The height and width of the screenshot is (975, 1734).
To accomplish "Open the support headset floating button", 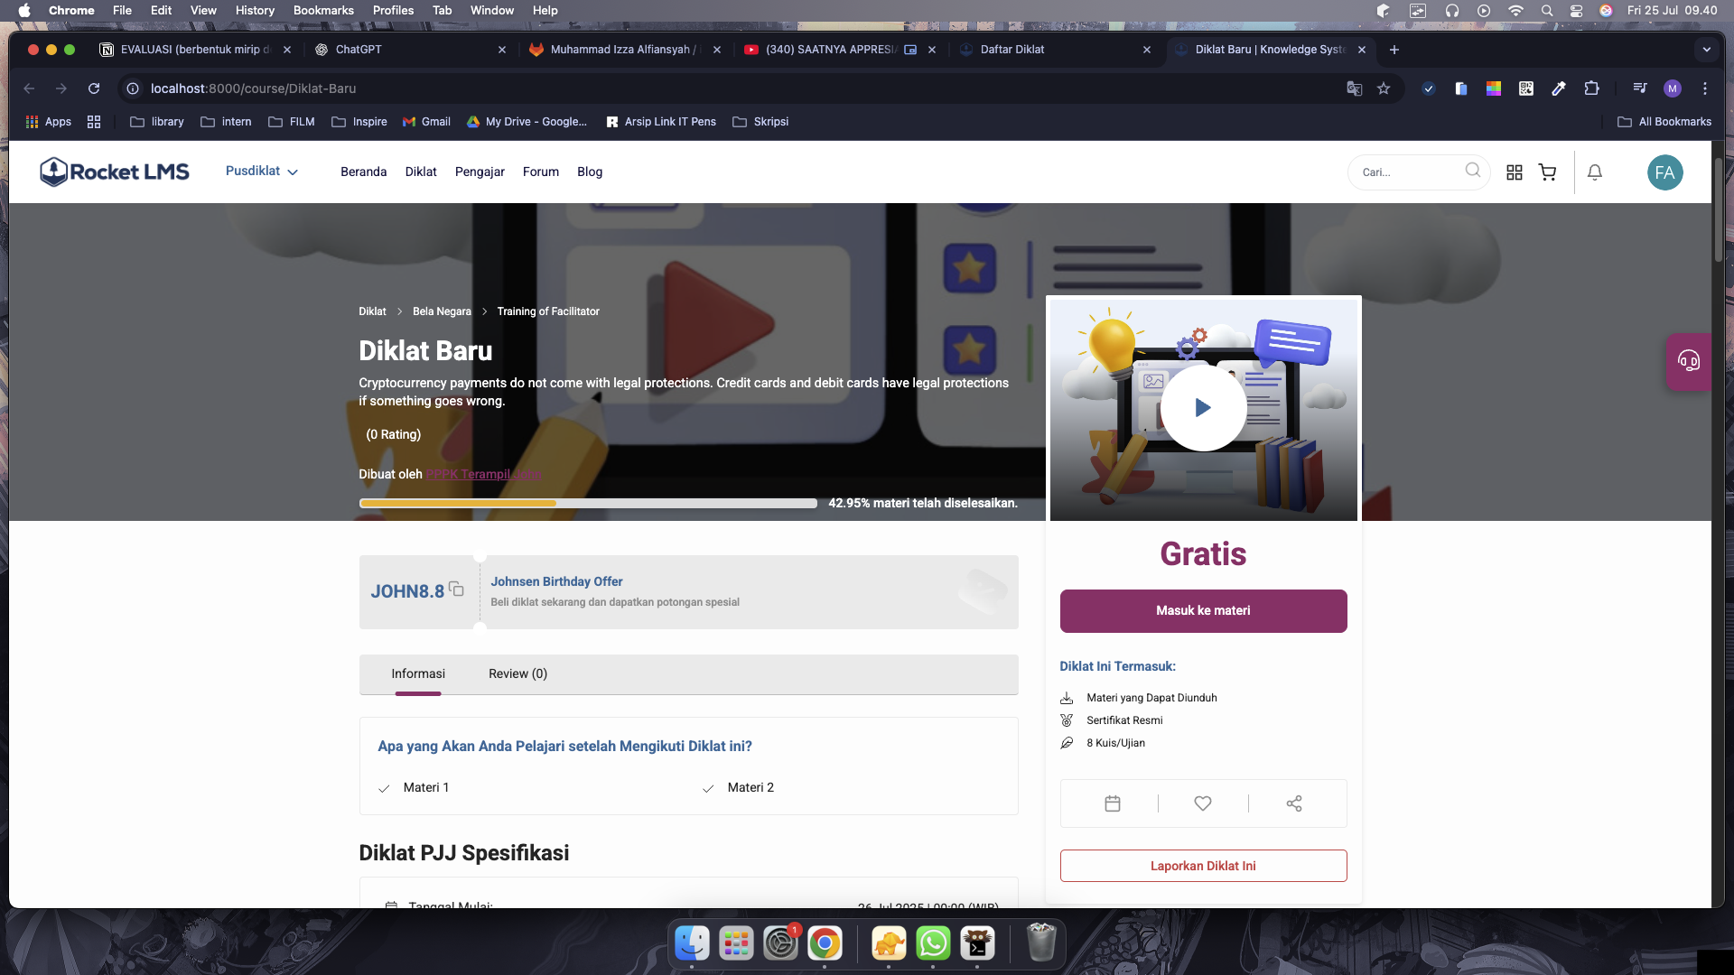I will (1688, 362).
